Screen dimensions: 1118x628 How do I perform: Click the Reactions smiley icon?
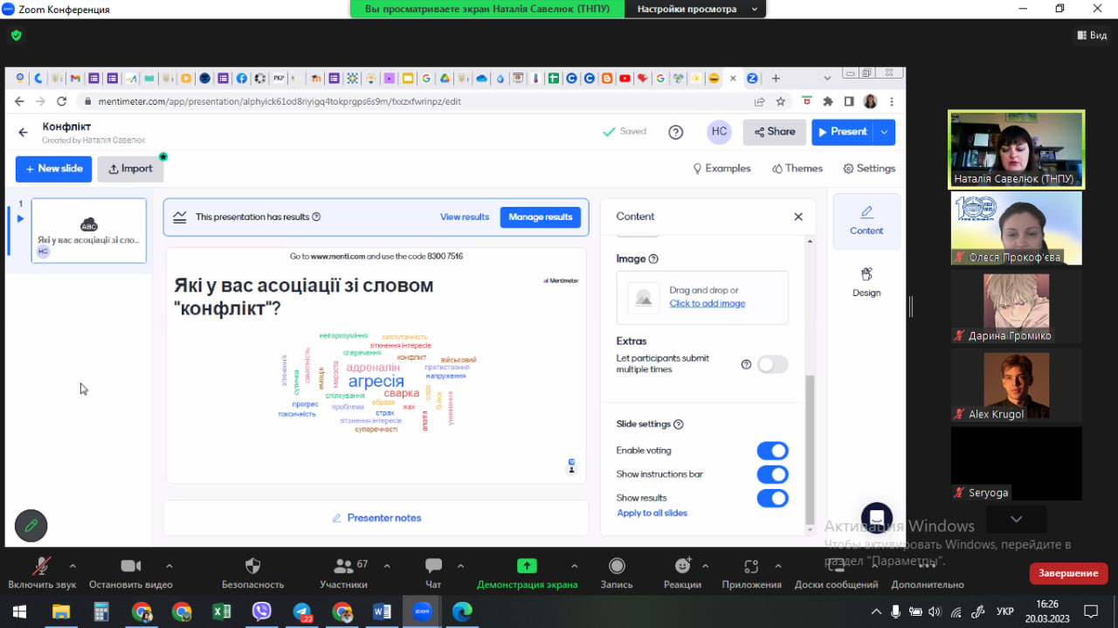682,566
